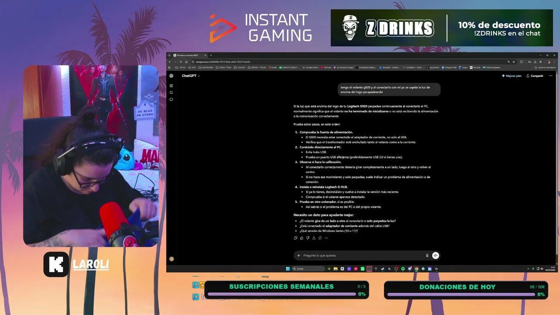Go back in the browser

[170, 62]
